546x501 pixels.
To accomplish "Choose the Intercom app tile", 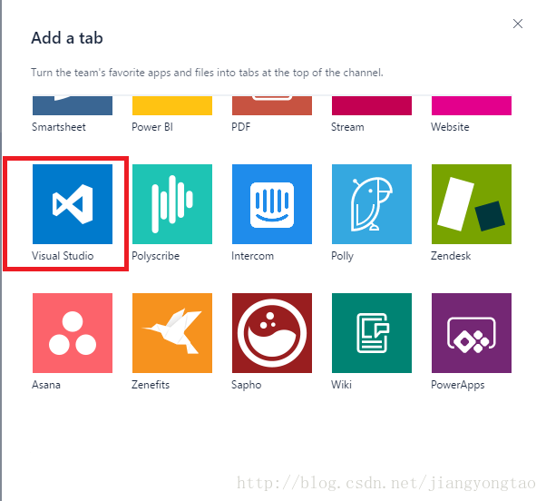I will click(x=272, y=204).
